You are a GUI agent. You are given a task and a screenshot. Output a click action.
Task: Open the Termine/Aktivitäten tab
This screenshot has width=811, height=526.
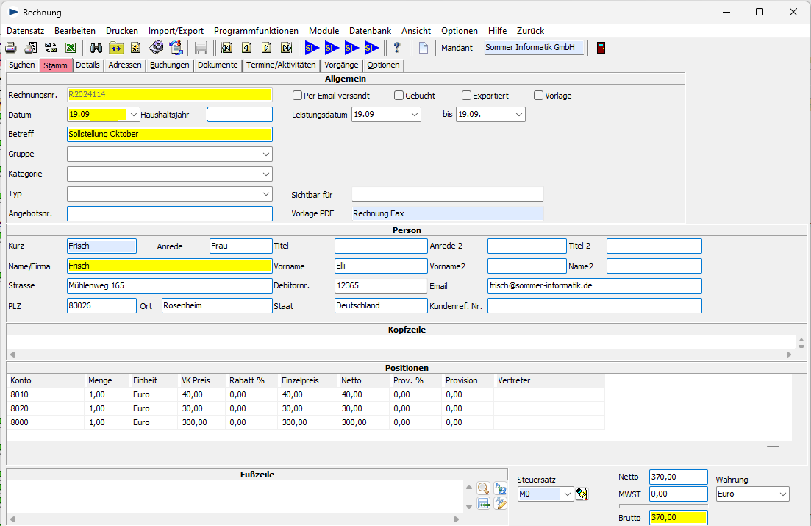pyautogui.click(x=281, y=65)
